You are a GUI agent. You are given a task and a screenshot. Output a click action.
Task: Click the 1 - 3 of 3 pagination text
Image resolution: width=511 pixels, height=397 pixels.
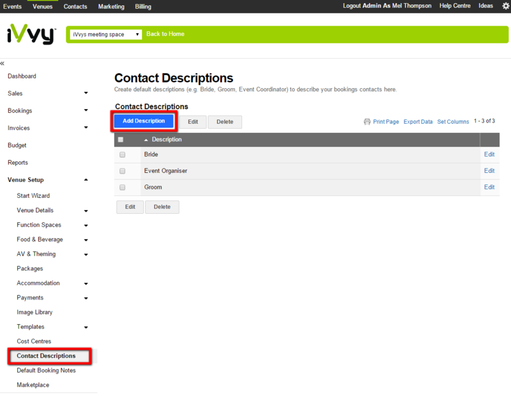pos(484,121)
